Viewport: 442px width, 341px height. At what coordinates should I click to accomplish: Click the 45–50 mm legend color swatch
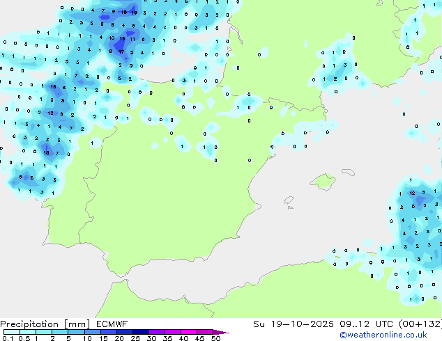pyautogui.click(x=205, y=332)
